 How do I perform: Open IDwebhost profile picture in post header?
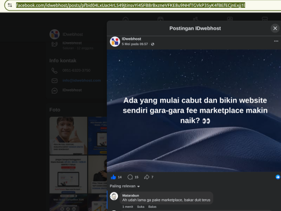pos(115,42)
